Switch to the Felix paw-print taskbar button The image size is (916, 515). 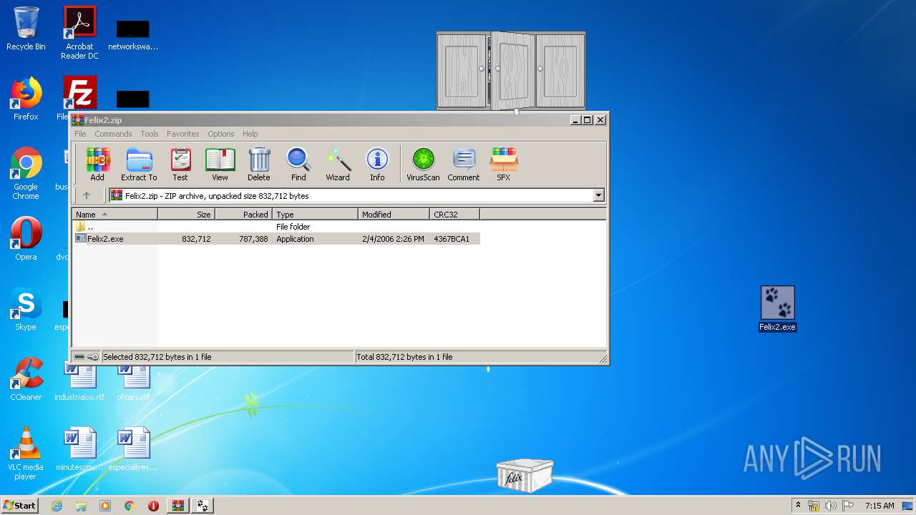coord(203,506)
